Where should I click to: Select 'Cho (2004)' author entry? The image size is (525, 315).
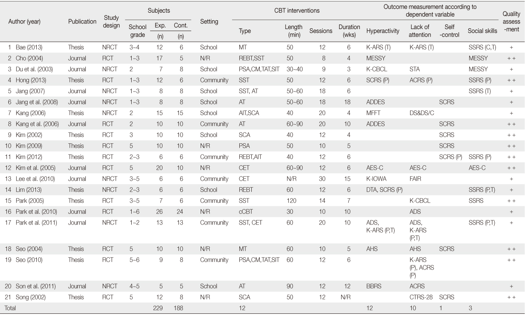[x=29, y=58]
